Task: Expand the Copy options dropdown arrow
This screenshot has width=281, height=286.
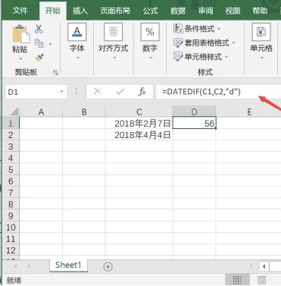Action: click(x=50, y=44)
